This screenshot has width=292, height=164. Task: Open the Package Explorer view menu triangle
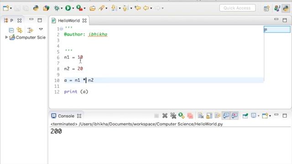41,29
